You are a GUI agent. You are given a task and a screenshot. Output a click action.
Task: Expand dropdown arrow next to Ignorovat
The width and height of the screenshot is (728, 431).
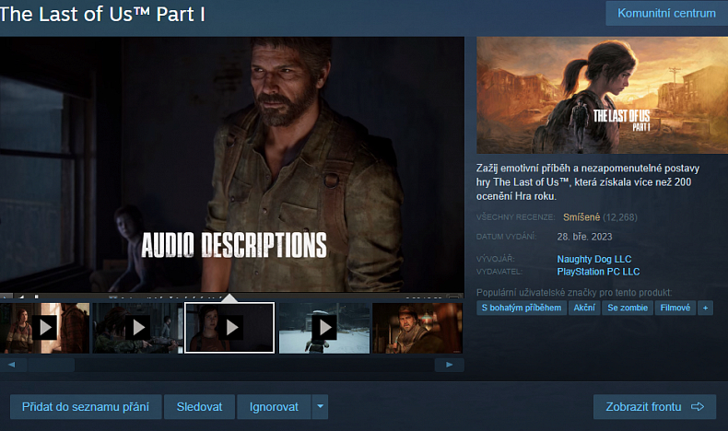[x=320, y=407]
